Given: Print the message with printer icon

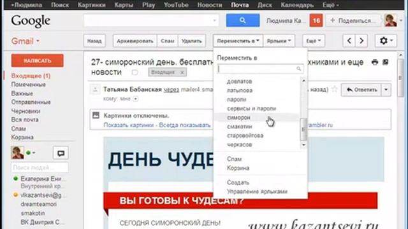Looking at the screenshot, I should click(375, 62).
